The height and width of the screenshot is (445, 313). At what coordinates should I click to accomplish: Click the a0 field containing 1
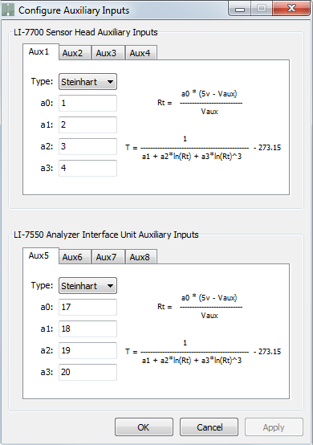87,103
